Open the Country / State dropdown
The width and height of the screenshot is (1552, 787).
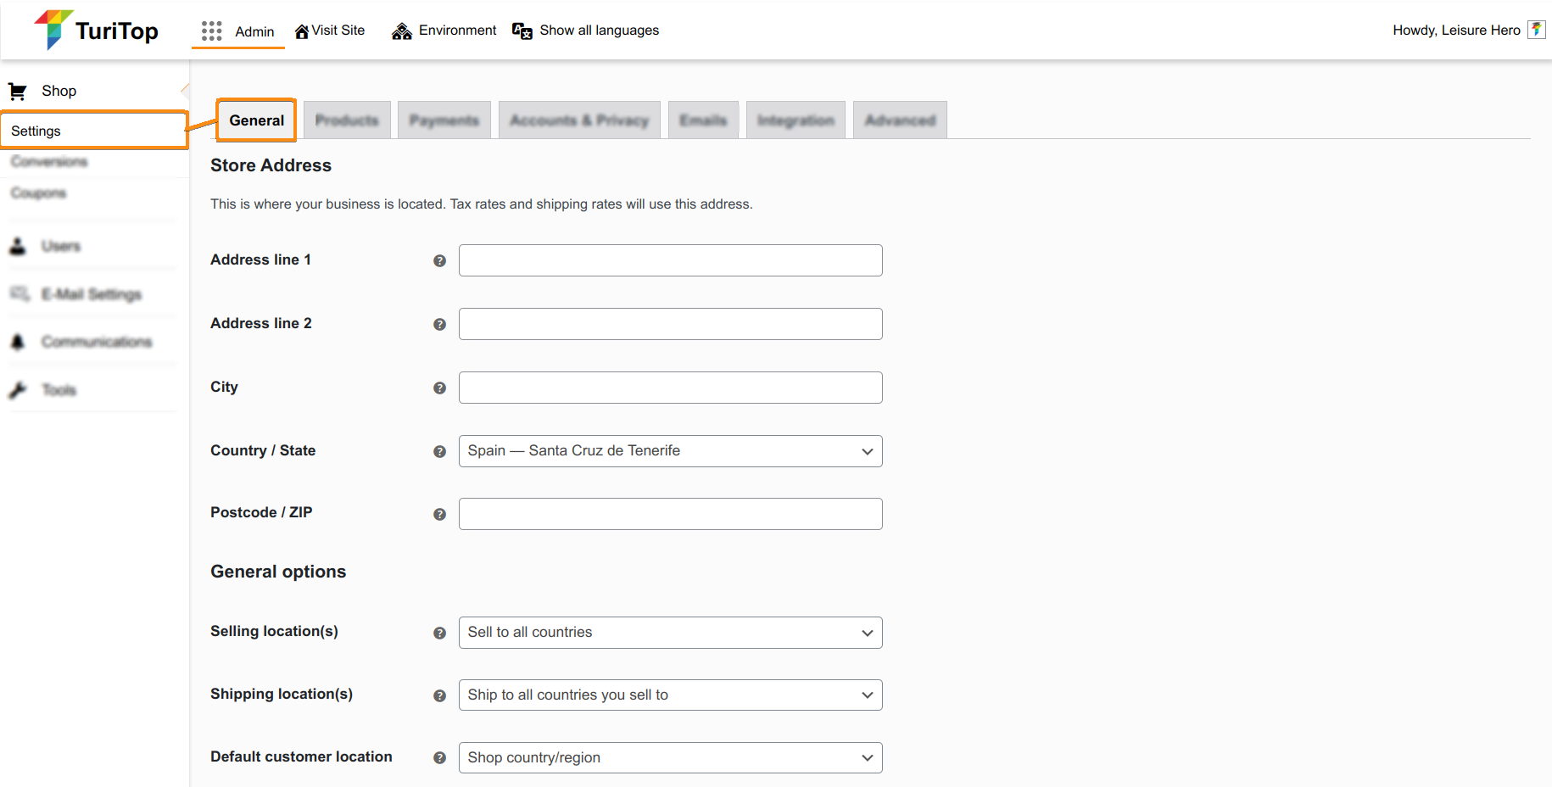[670, 451]
